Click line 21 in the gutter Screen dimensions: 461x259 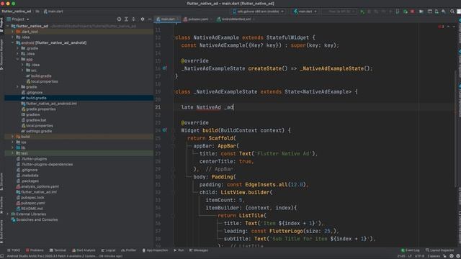coord(158,107)
